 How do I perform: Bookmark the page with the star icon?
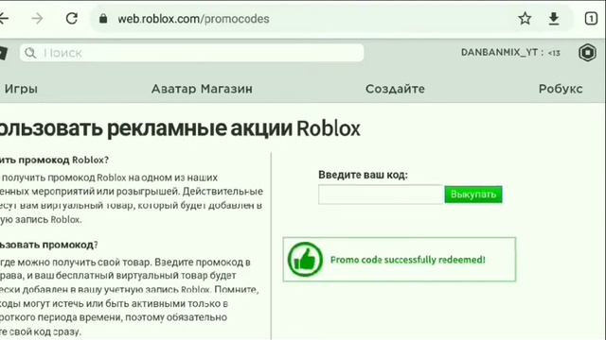(525, 18)
